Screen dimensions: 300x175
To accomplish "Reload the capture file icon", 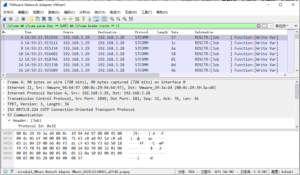I will (50, 19).
